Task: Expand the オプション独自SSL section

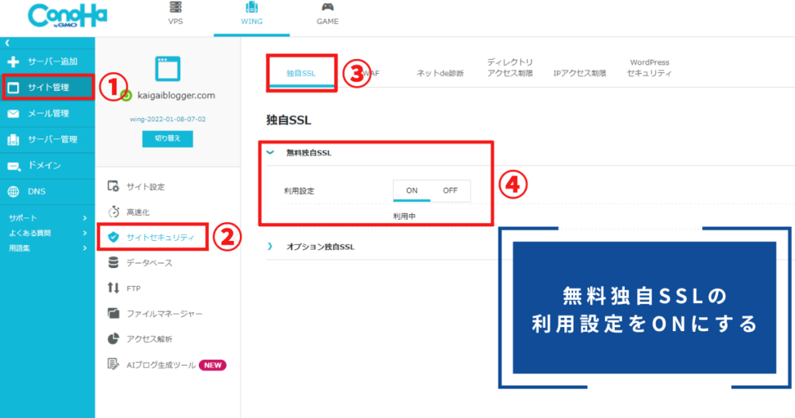Action: click(270, 246)
